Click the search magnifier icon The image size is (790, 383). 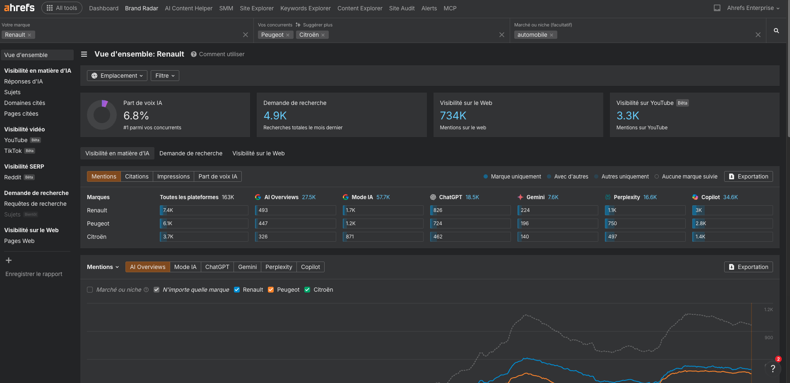pos(777,31)
